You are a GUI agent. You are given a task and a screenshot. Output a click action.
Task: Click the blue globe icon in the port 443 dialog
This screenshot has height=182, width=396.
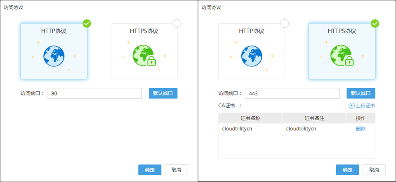click(252, 56)
